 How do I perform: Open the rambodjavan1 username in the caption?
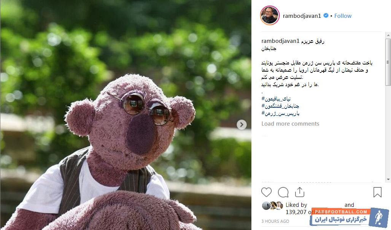280,41
